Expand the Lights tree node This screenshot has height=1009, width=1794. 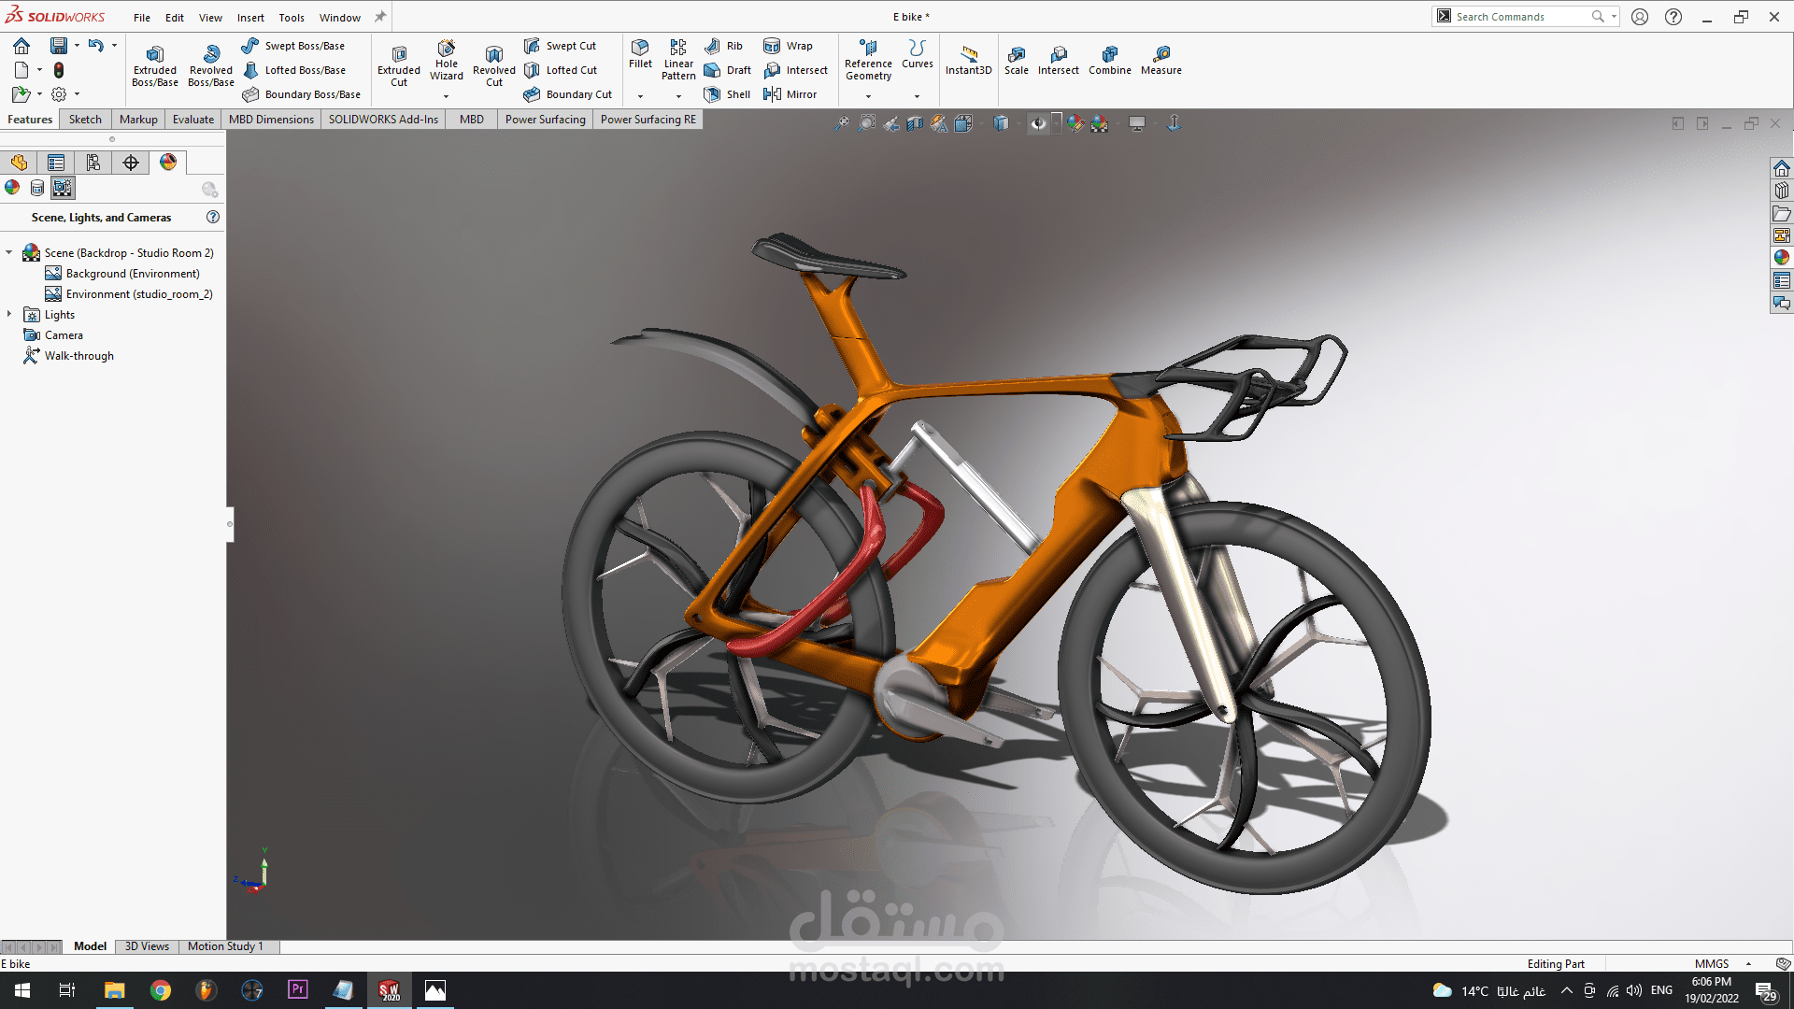click(9, 314)
